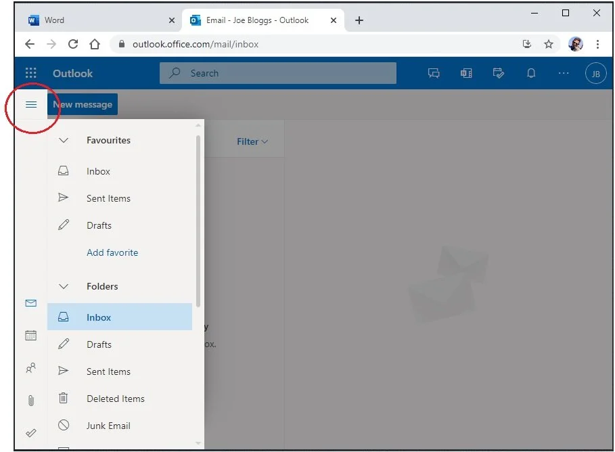Image resolution: width=615 pixels, height=452 pixels.
Task: Select Drafts under Folders
Action: point(120,344)
